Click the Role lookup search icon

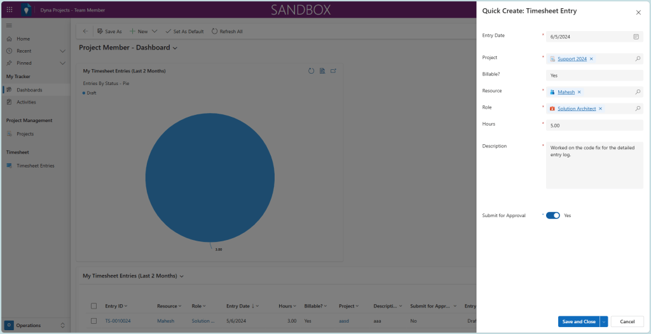(638, 109)
